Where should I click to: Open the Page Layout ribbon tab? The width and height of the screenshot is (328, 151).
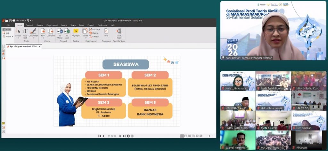pyautogui.click(x=52, y=25)
